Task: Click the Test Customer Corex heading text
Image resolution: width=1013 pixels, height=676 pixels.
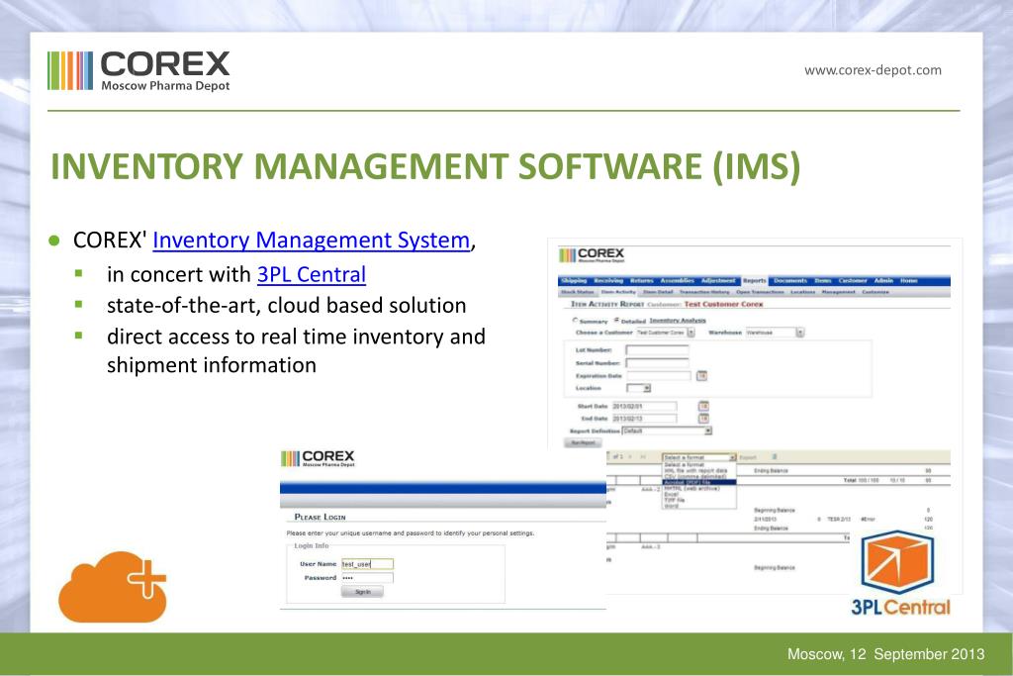Action: [723, 304]
